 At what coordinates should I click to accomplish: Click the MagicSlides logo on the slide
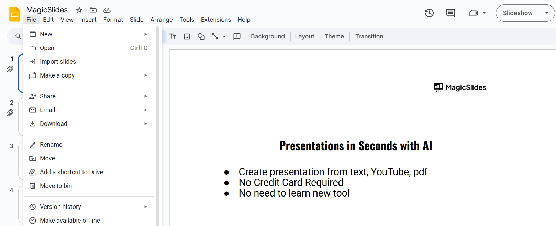[460, 87]
